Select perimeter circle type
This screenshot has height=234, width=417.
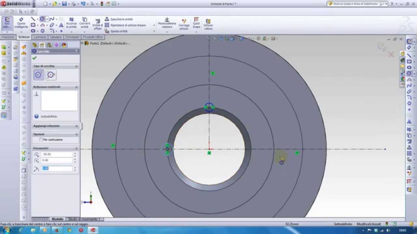[51, 75]
